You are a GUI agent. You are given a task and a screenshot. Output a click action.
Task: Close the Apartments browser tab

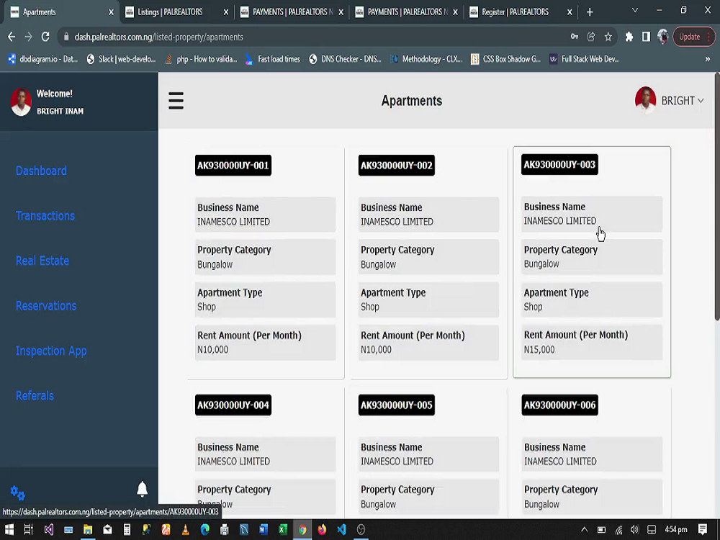(111, 12)
